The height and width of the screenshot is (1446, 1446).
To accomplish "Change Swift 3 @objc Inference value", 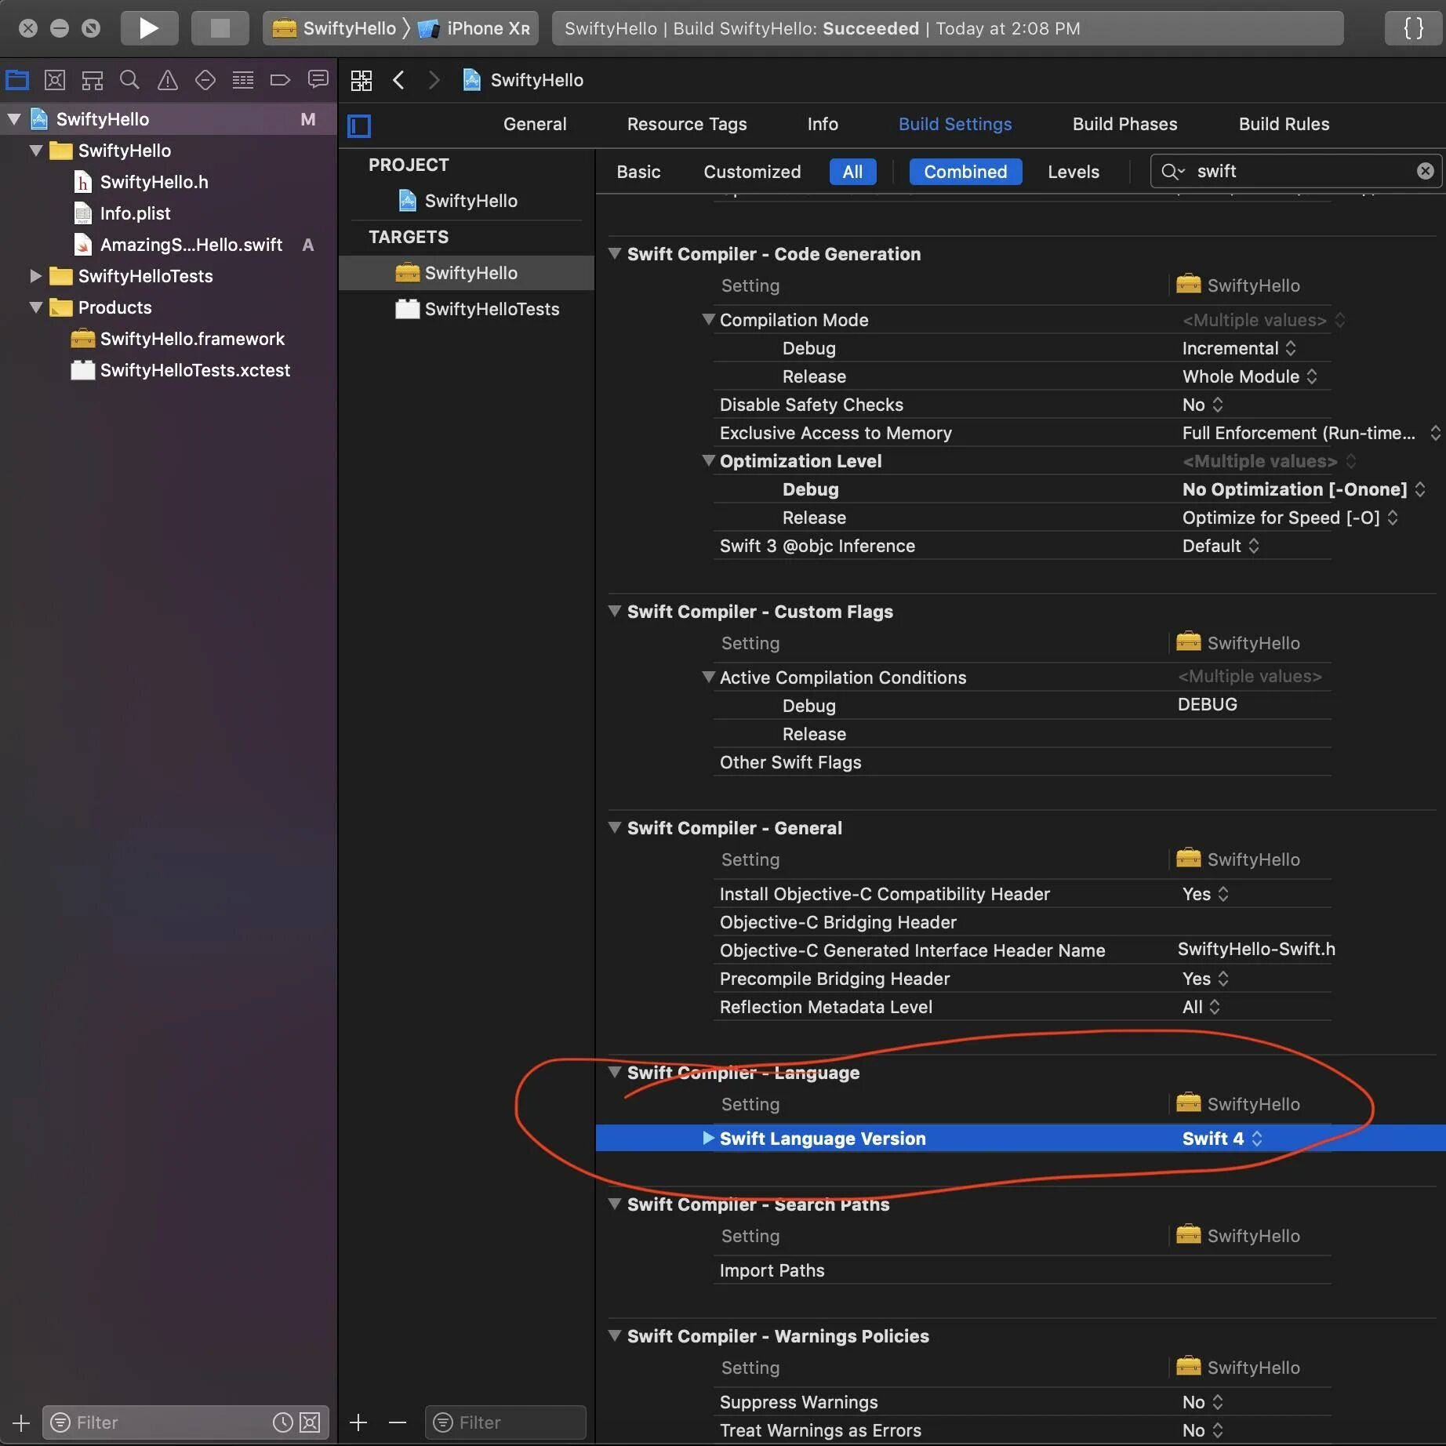I will pos(1221,546).
